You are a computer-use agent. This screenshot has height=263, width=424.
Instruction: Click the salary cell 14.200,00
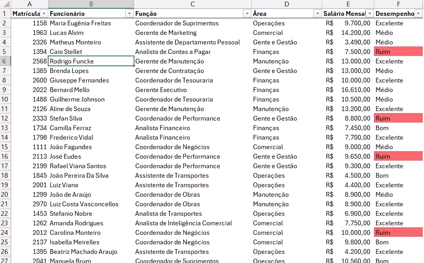(x=348, y=33)
